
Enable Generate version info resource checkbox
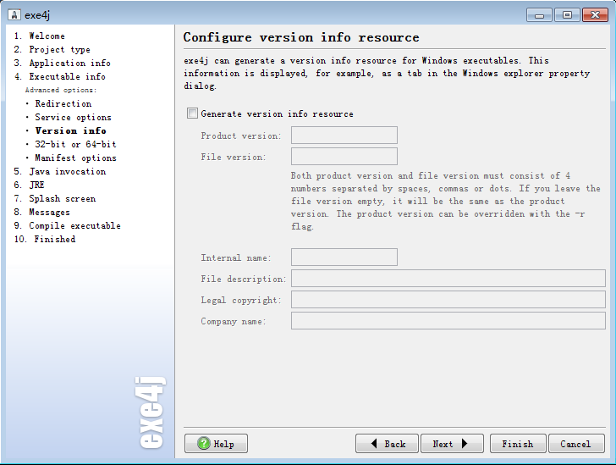192,113
